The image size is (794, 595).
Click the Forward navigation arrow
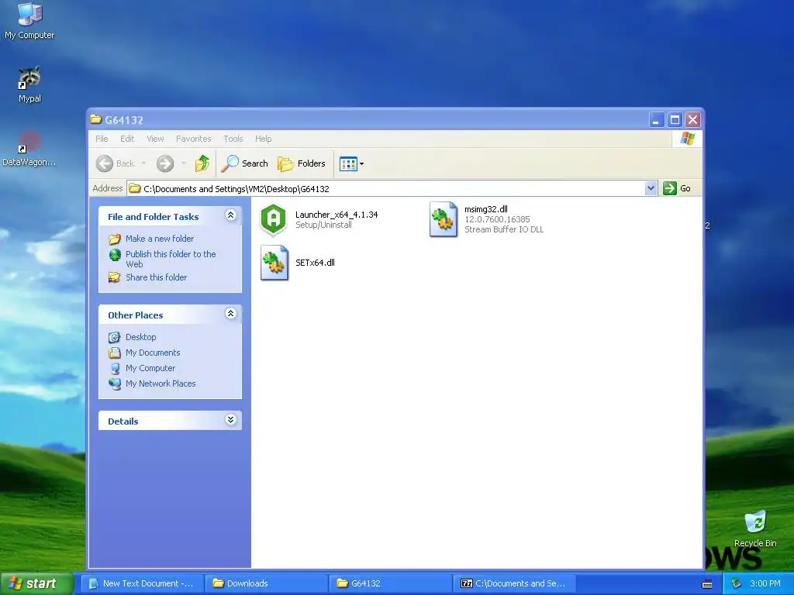[165, 163]
